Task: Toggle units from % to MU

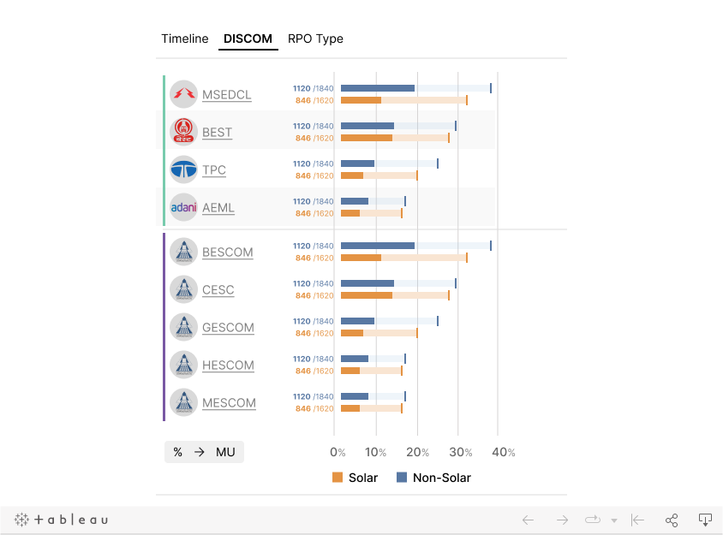Action: pos(204,452)
